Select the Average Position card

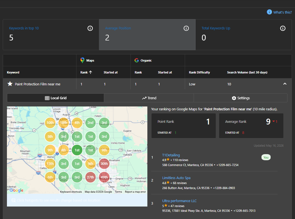point(147,35)
